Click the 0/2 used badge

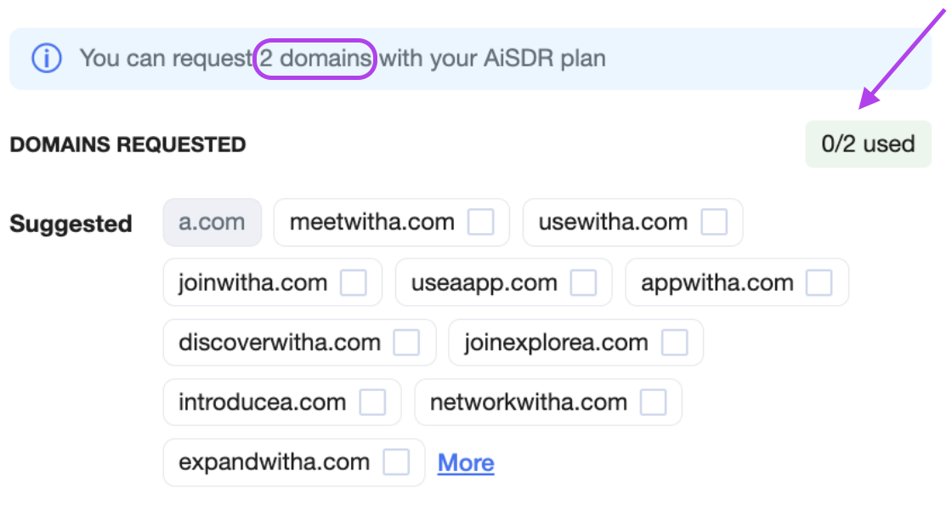[x=868, y=144]
